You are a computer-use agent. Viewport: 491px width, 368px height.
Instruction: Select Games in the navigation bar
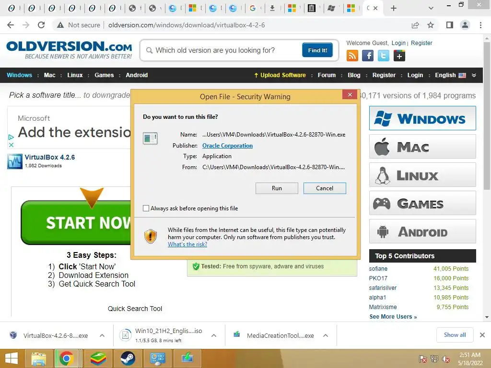[x=104, y=75]
